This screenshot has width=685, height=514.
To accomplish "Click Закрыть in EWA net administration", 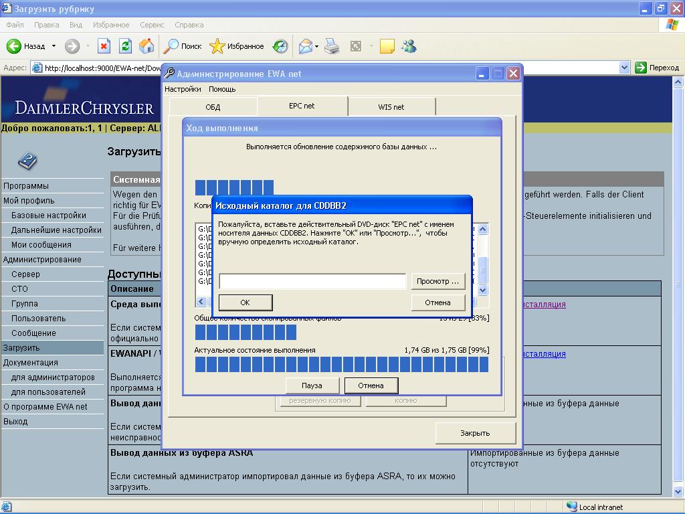I will 476,433.
